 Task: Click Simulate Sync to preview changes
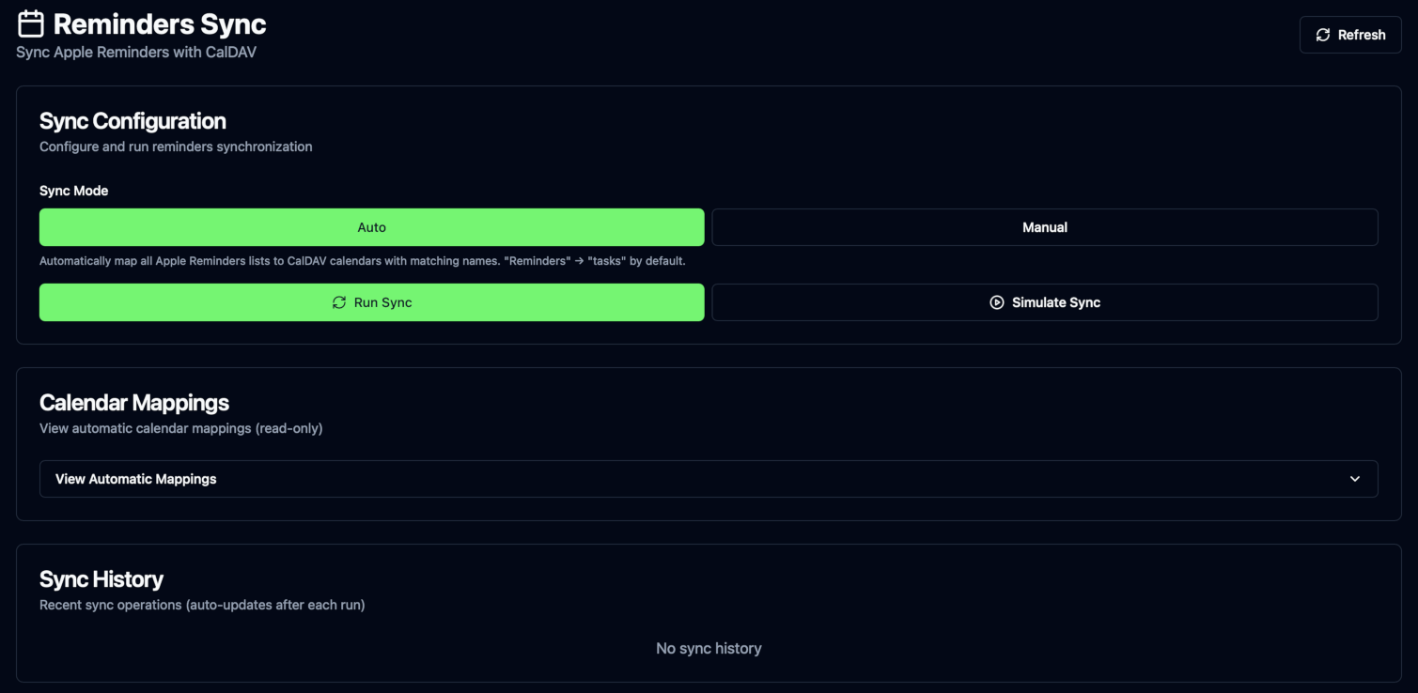tap(1044, 301)
